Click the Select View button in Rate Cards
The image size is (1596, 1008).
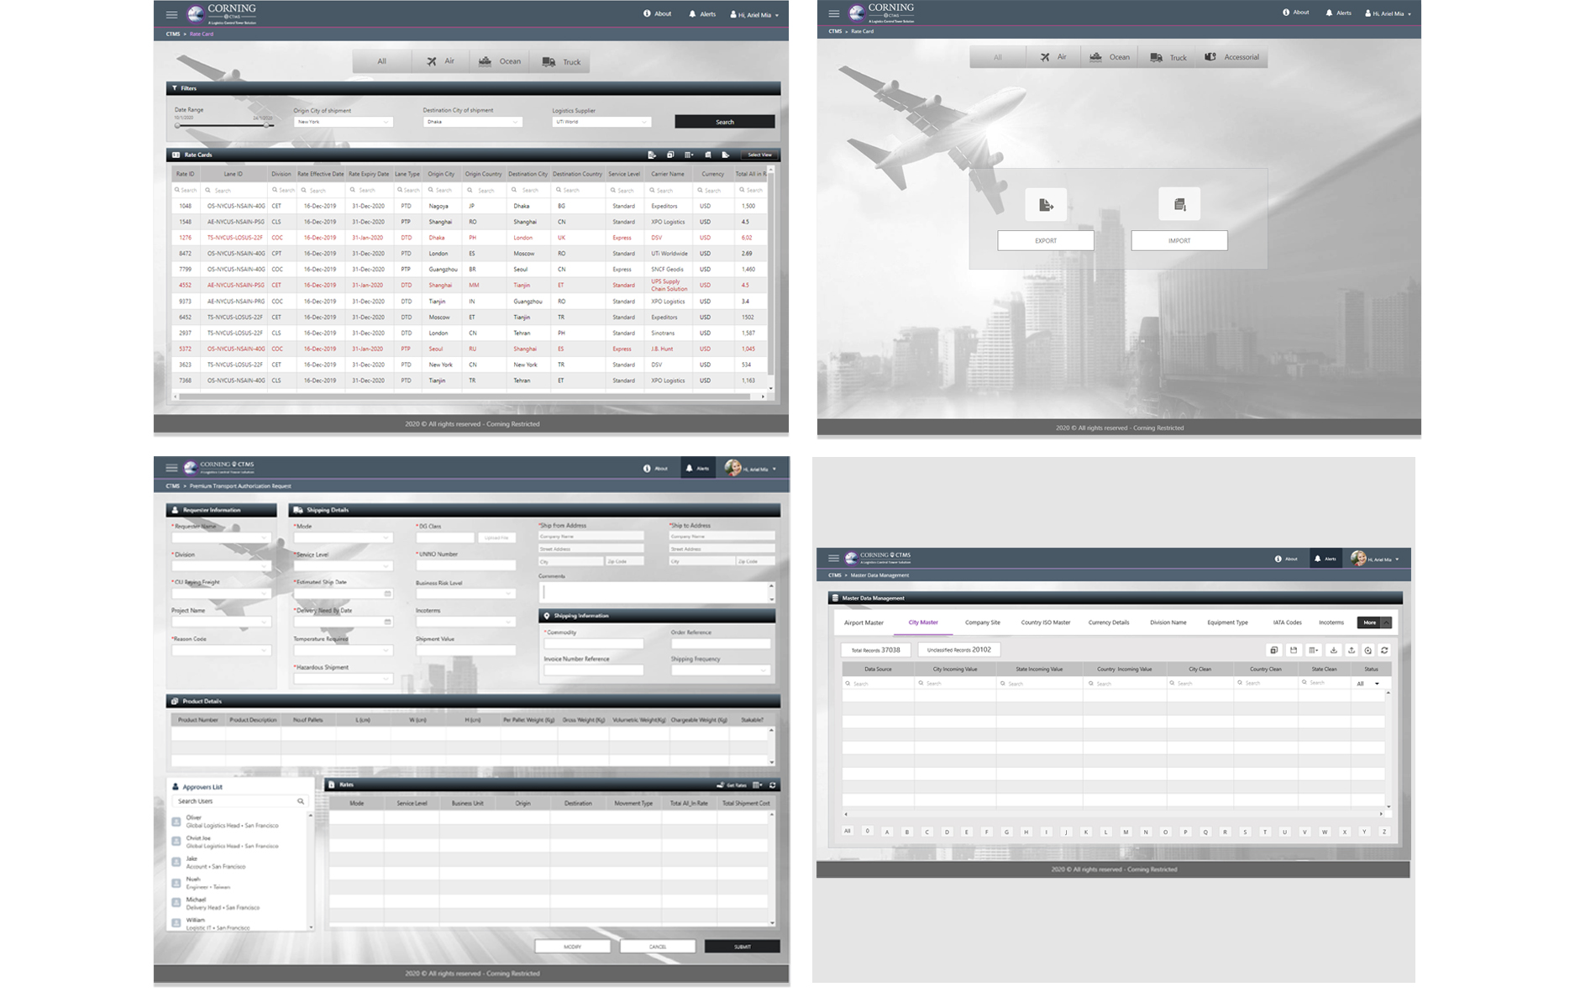[x=759, y=155]
